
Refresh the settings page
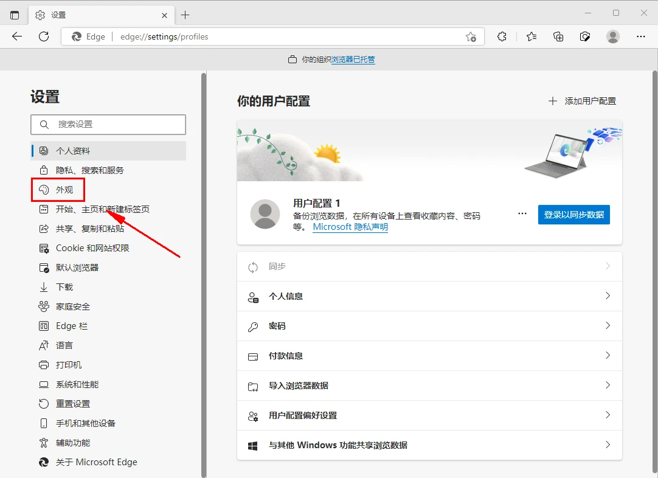tap(44, 36)
